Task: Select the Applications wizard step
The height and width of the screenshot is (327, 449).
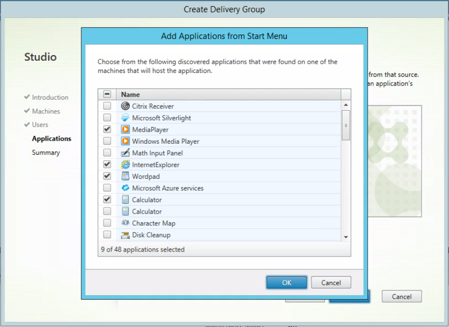Action: coord(52,139)
